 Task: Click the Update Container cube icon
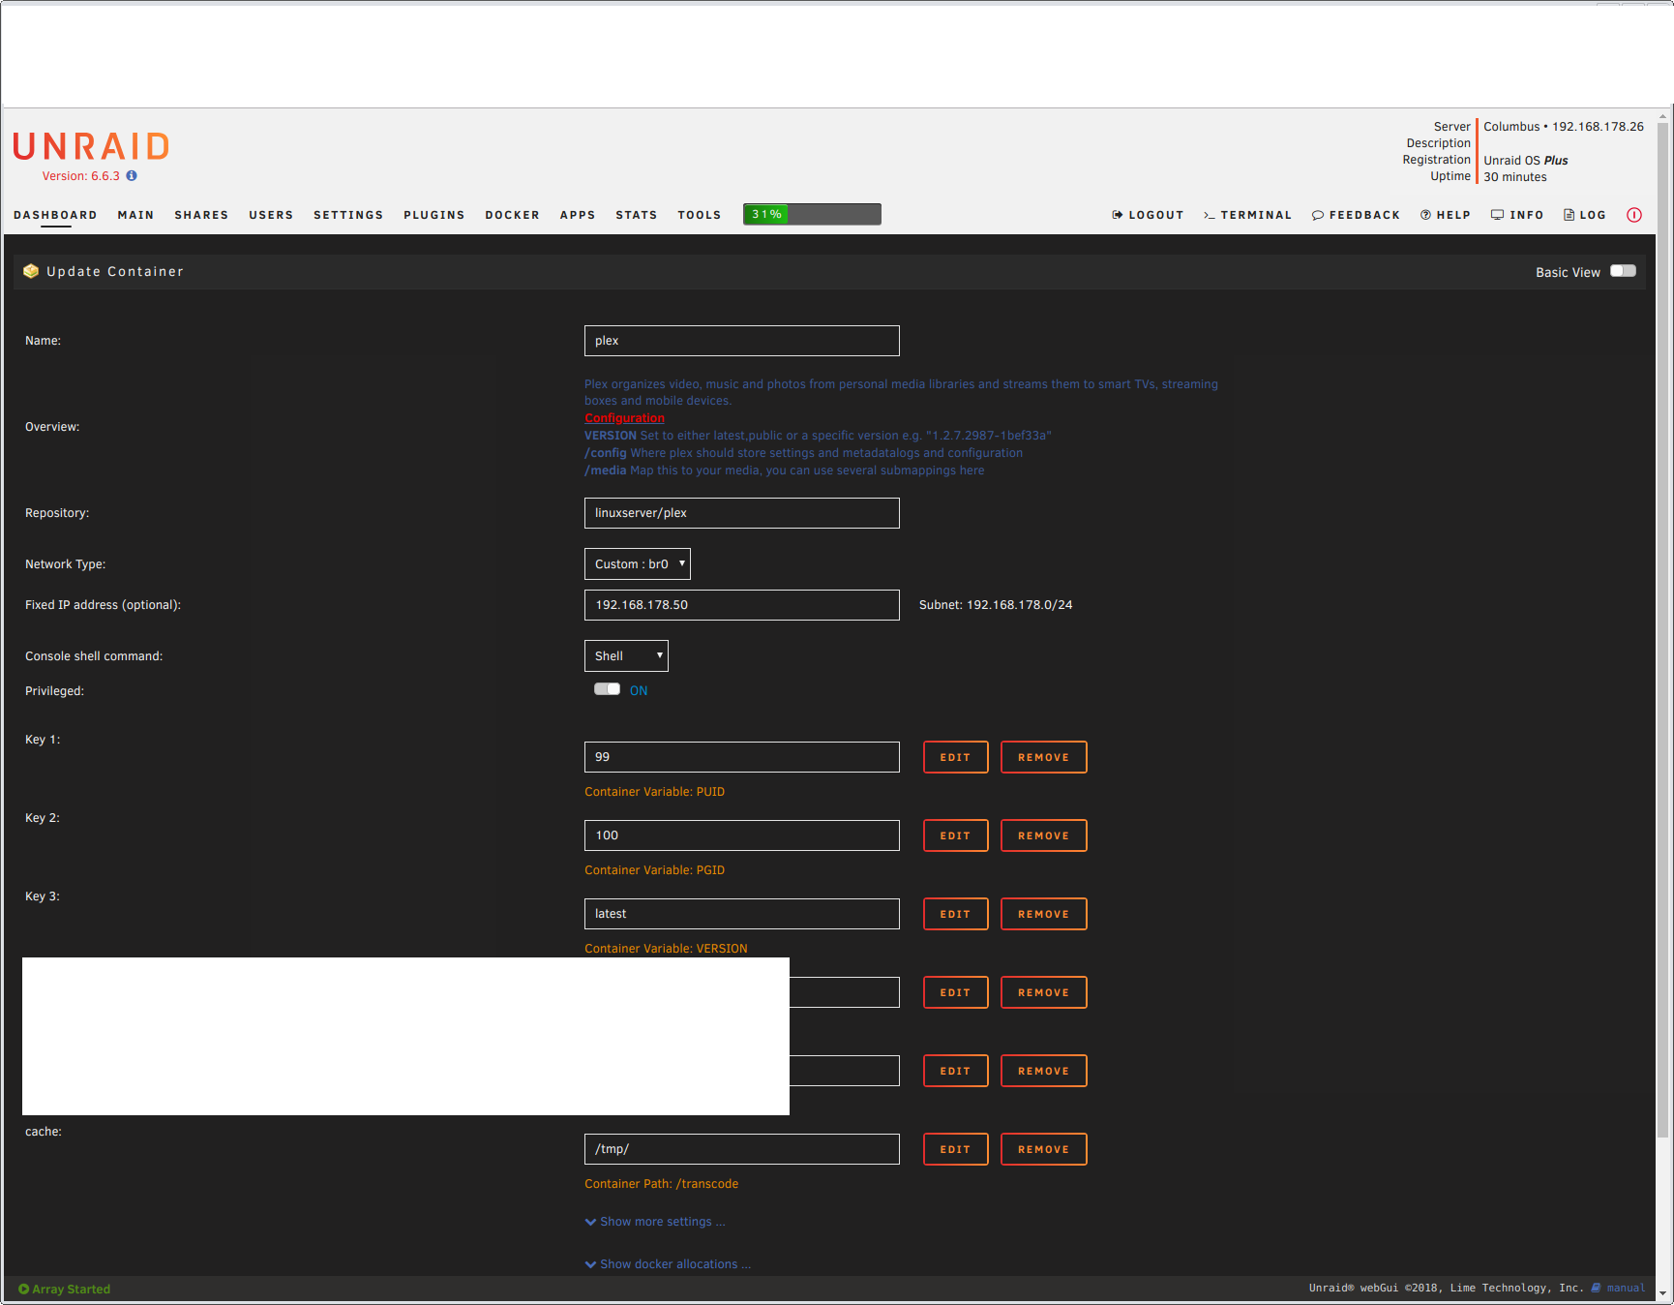(31, 271)
